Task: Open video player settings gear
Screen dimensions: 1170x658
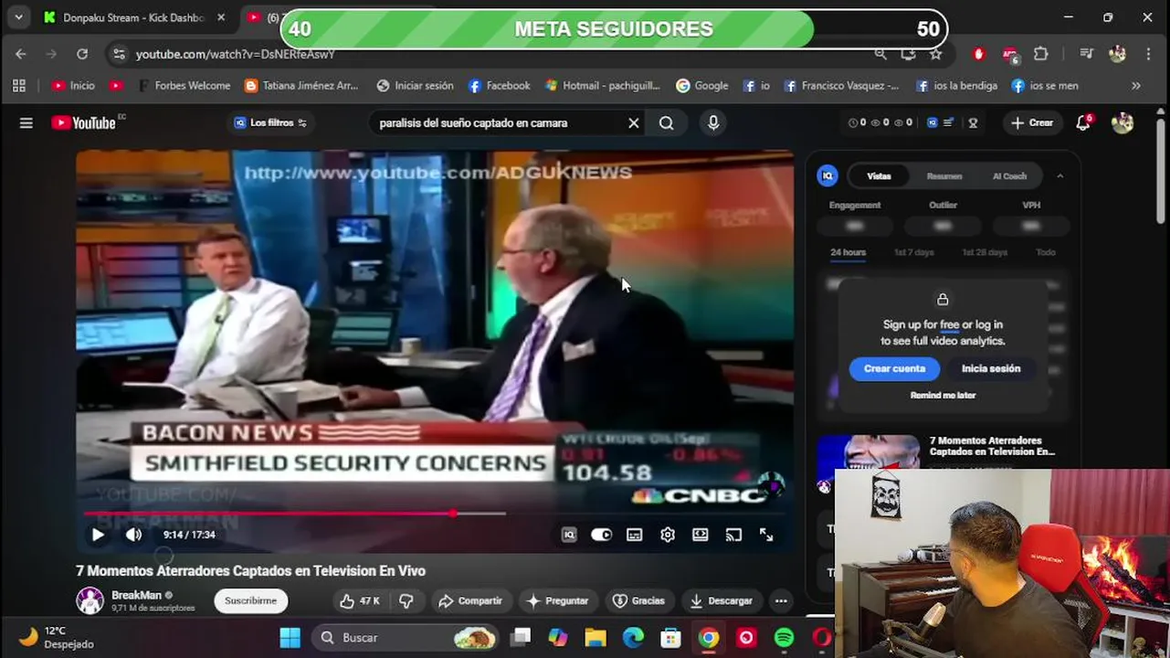Action: tap(668, 535)
